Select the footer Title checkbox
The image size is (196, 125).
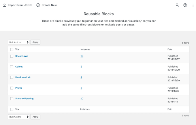(12, 109)
